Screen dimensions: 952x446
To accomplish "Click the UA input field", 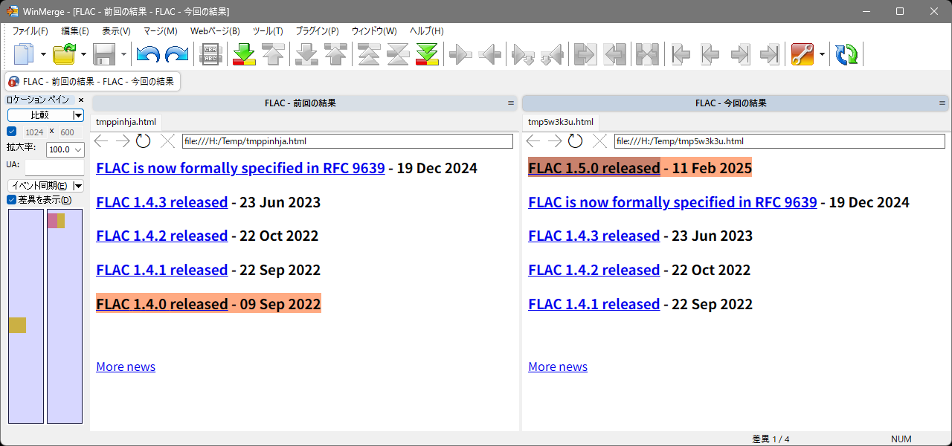I will [54, 167].
